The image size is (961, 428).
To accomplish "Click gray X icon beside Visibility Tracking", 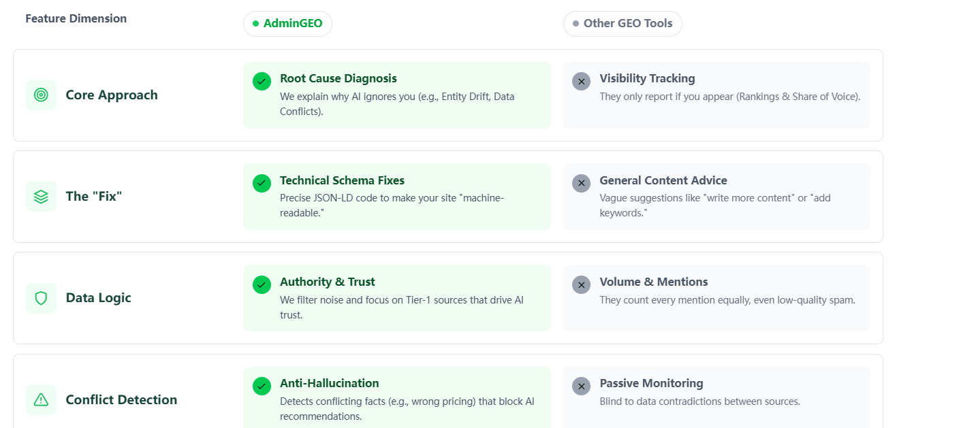I will coord(581,81).
